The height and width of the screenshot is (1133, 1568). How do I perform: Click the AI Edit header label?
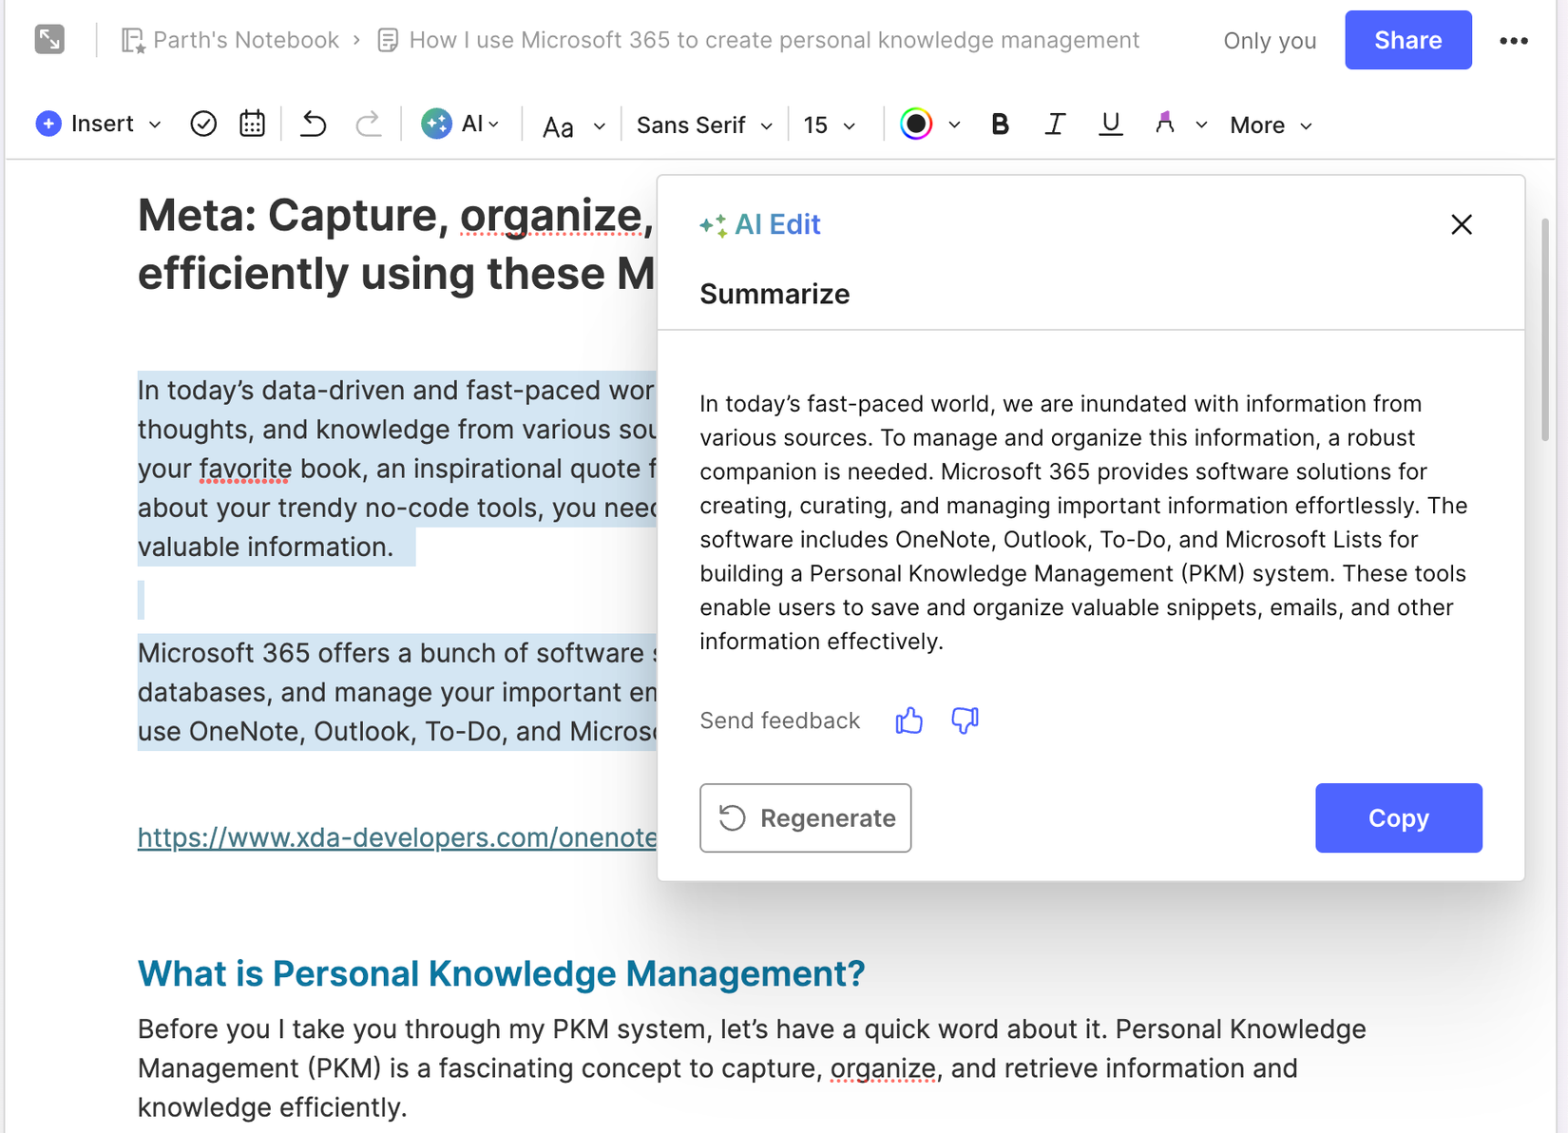tap(760, 224)
